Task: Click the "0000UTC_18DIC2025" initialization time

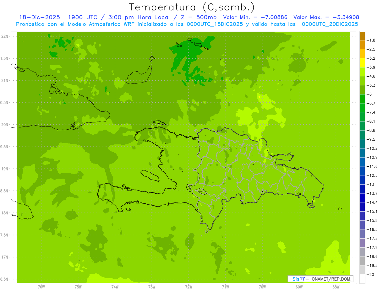Action: tap(215, 24)
